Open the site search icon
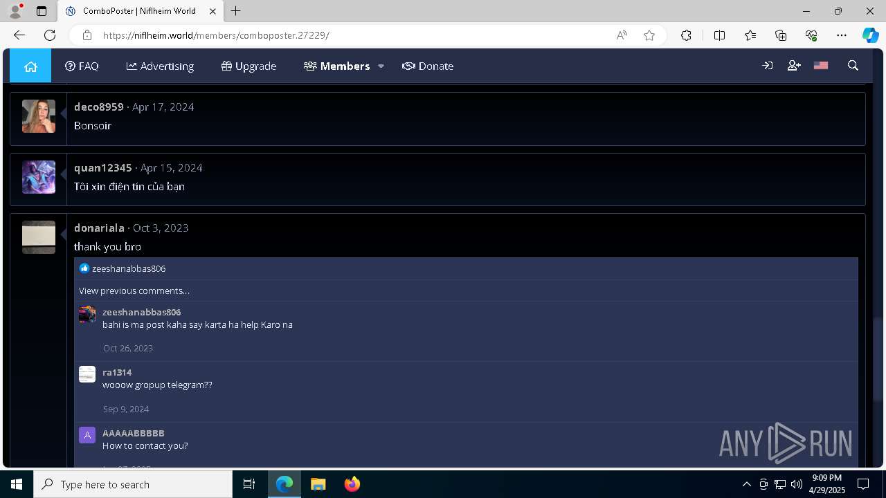Screen dimensions: 886x498 pos(853,66)
